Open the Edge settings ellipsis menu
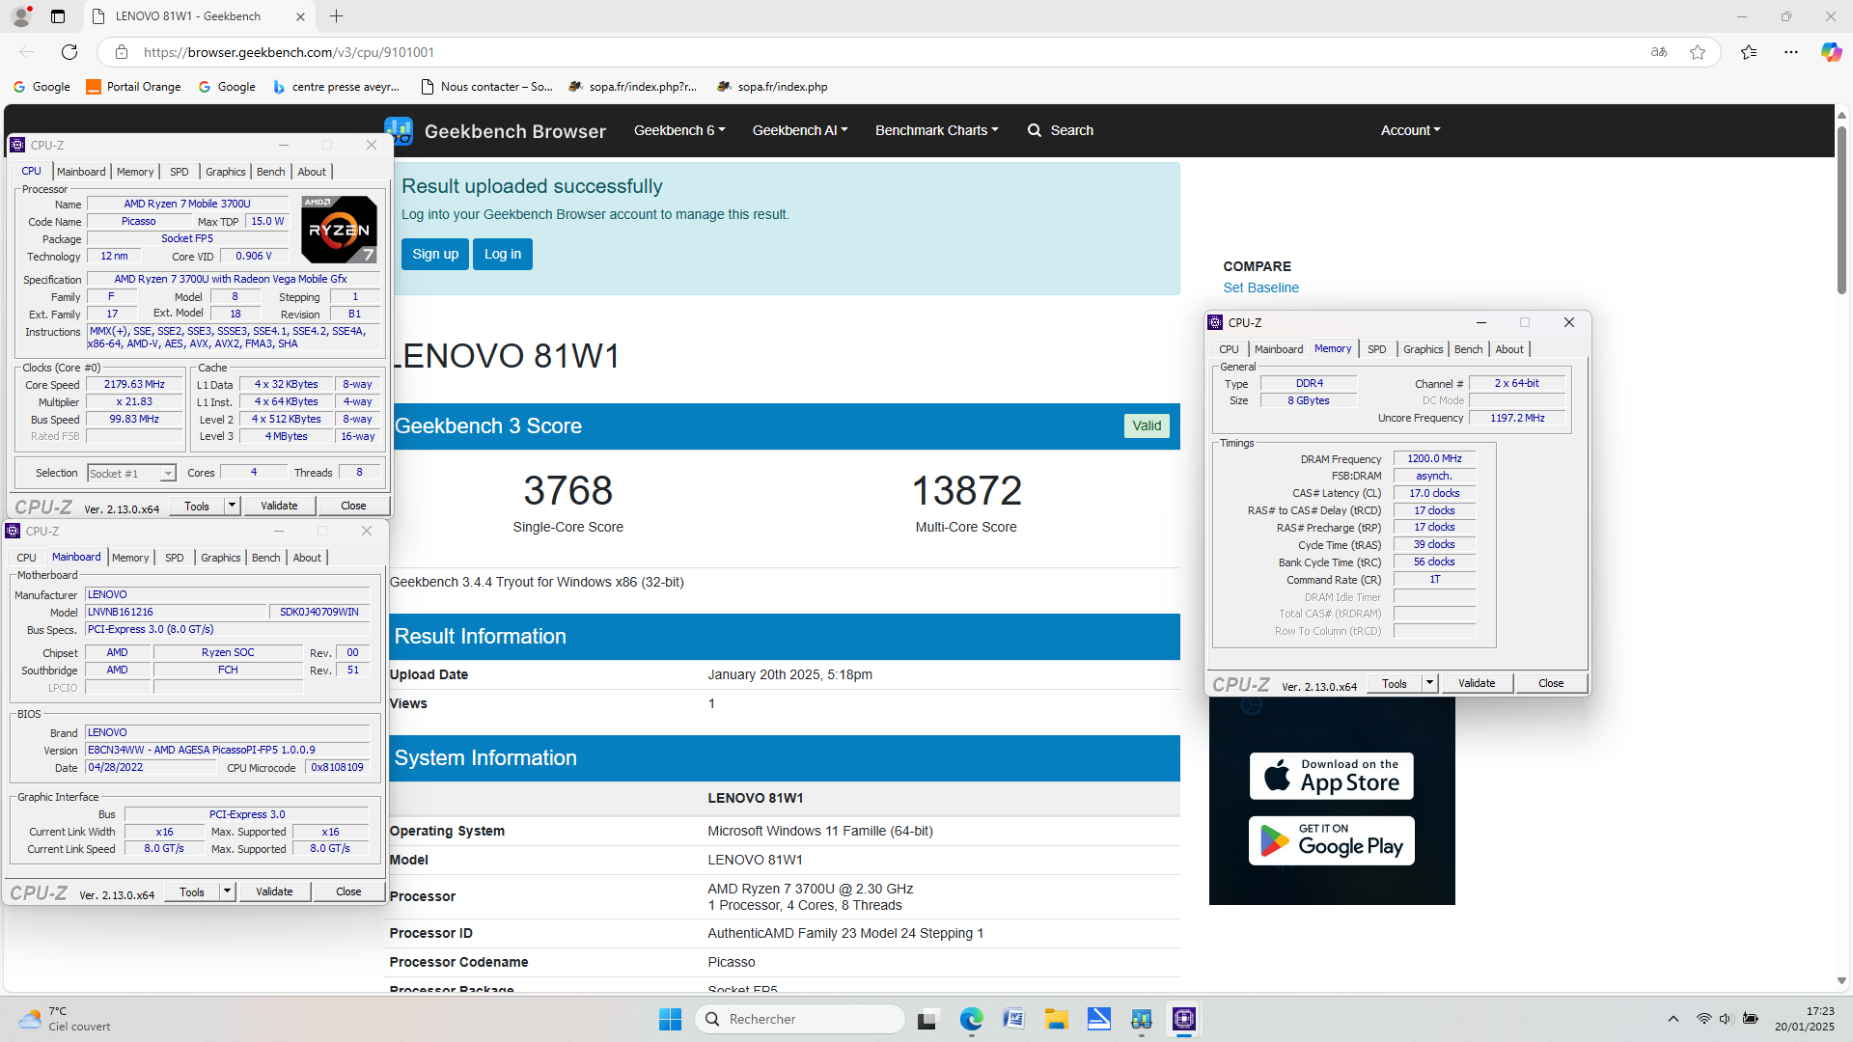Screen dimensions: 1853x1042 [1791, 52]
